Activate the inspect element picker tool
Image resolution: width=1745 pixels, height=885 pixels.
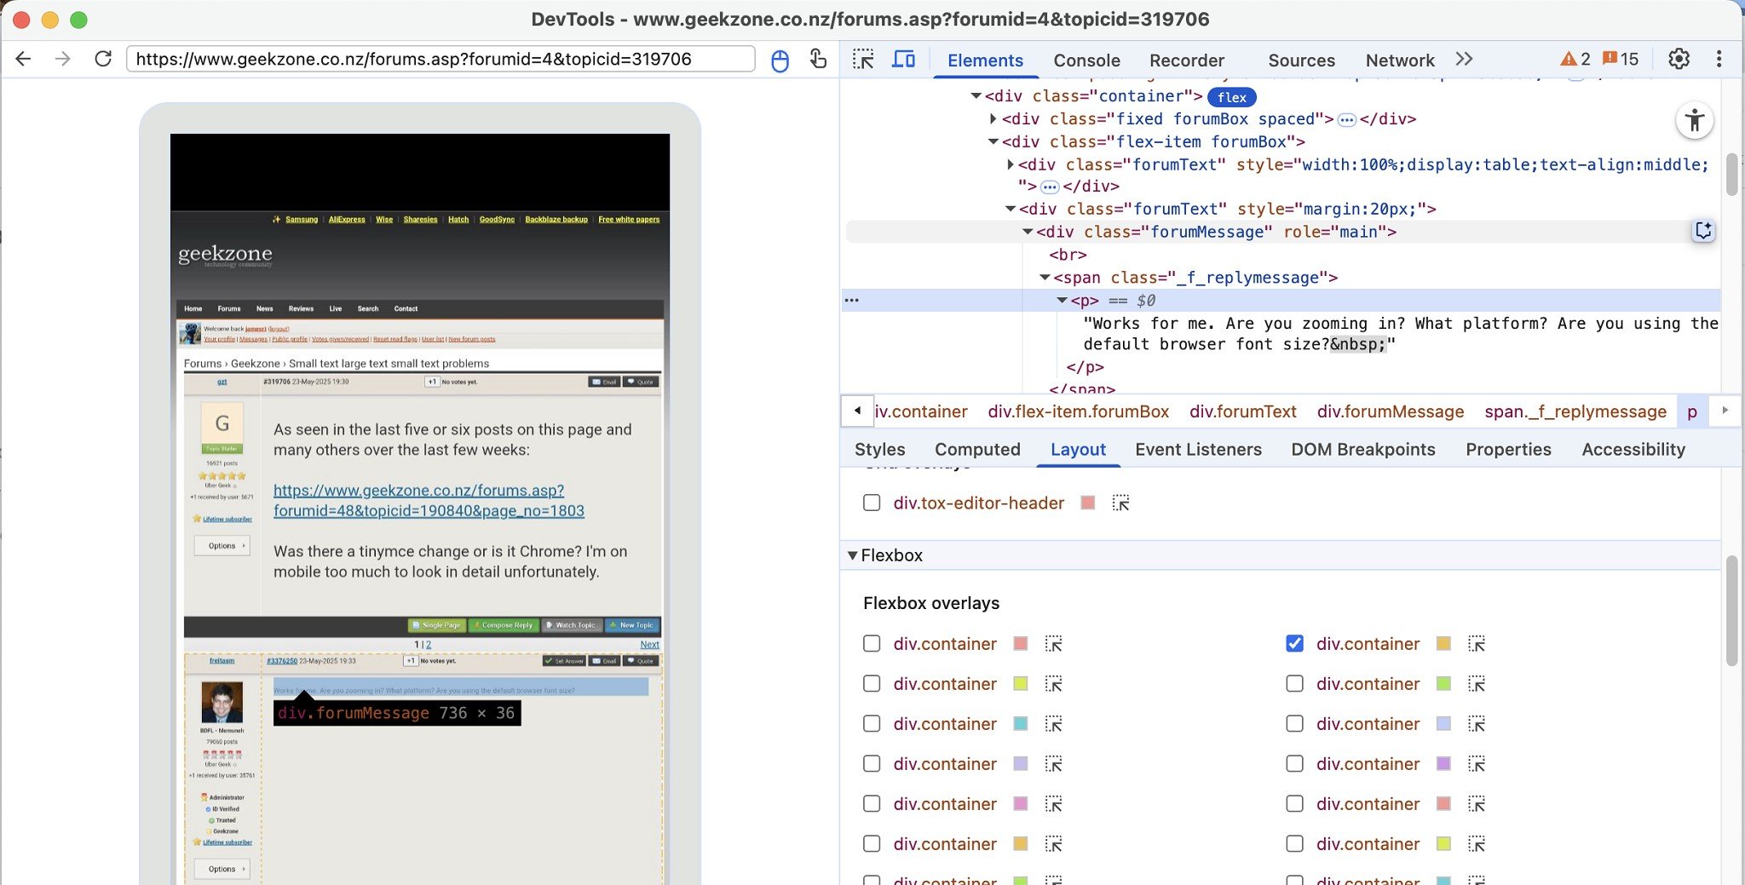(863, 60)
